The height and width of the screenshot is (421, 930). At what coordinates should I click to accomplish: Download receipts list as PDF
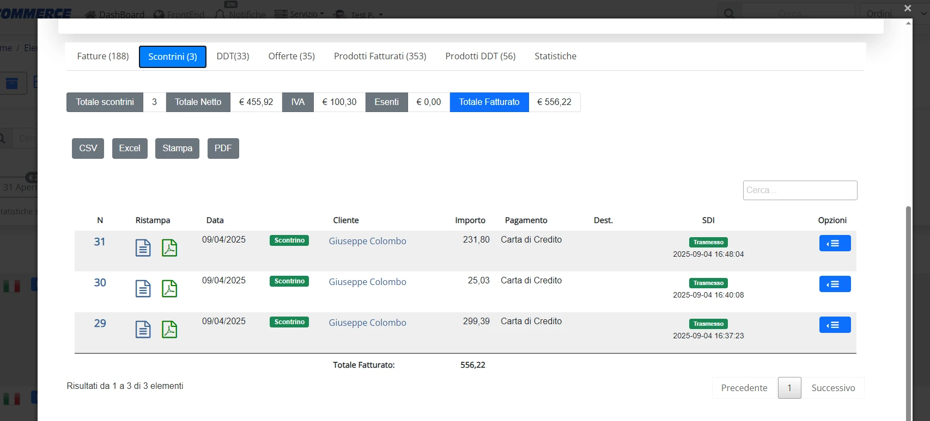click(x=223, y=148)
